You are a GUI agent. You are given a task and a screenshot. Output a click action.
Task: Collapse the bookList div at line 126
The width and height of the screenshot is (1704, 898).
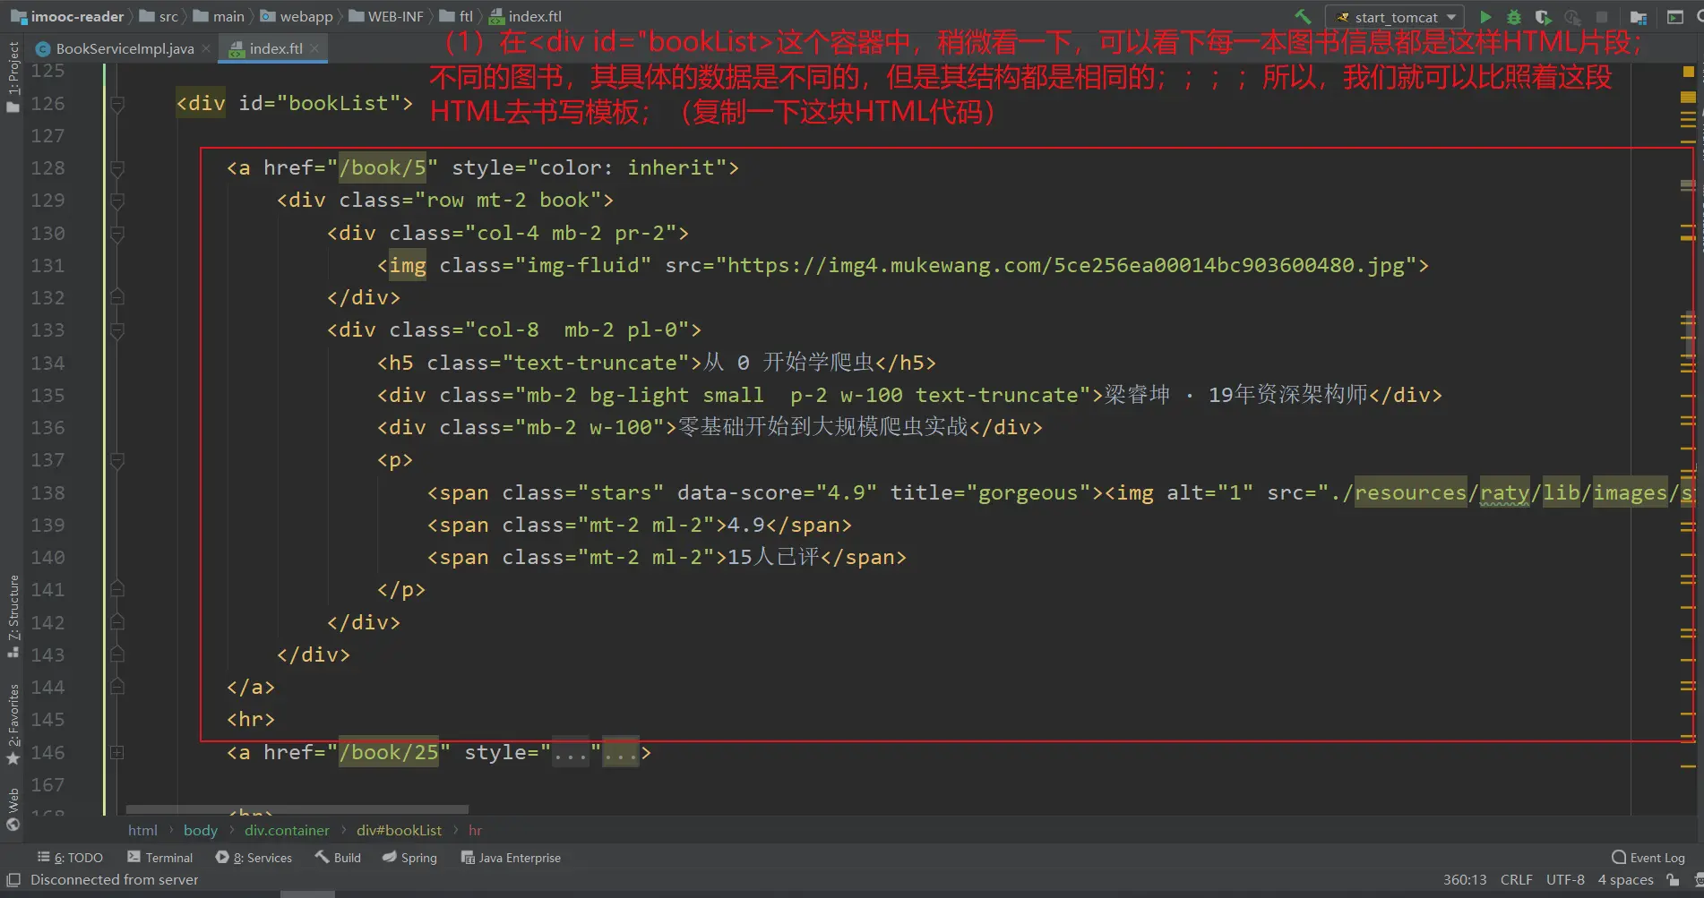(116, 104)
